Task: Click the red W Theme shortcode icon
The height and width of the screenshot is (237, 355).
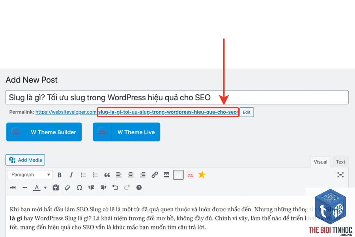Action: (x=191, y=175)
